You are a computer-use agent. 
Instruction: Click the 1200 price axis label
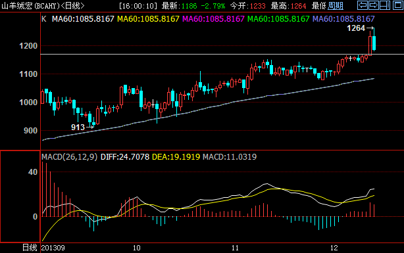(28, 46)
